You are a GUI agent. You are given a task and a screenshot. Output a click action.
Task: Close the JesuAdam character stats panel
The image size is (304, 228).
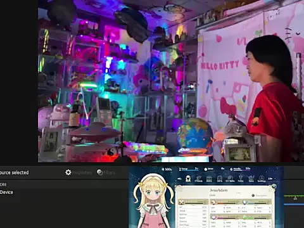pos(274,186)
